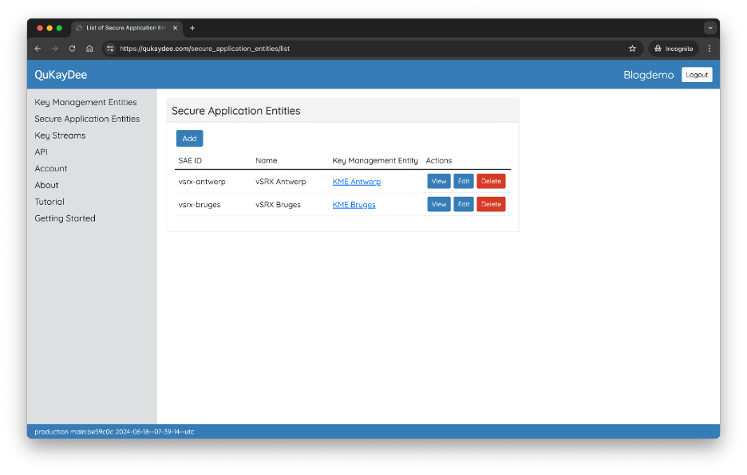Click the browser reload icon

(x=72, y=49)
